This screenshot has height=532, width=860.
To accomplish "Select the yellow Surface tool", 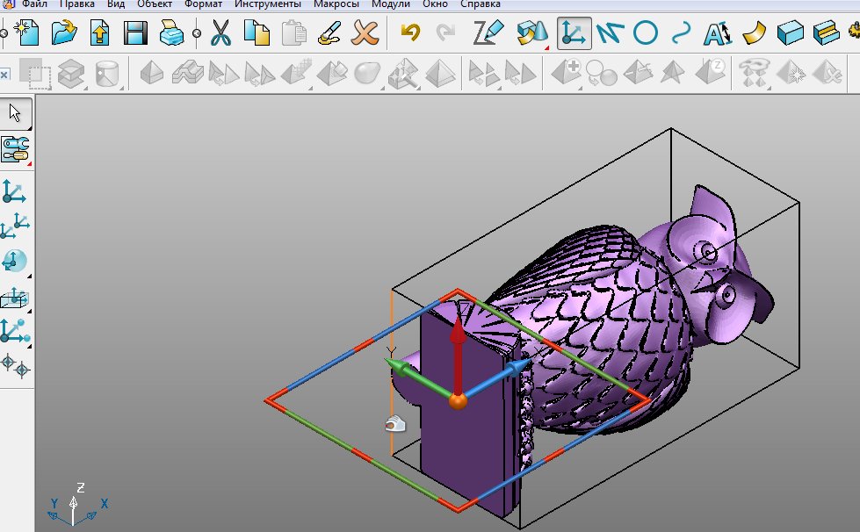I will tap(754, 32).
